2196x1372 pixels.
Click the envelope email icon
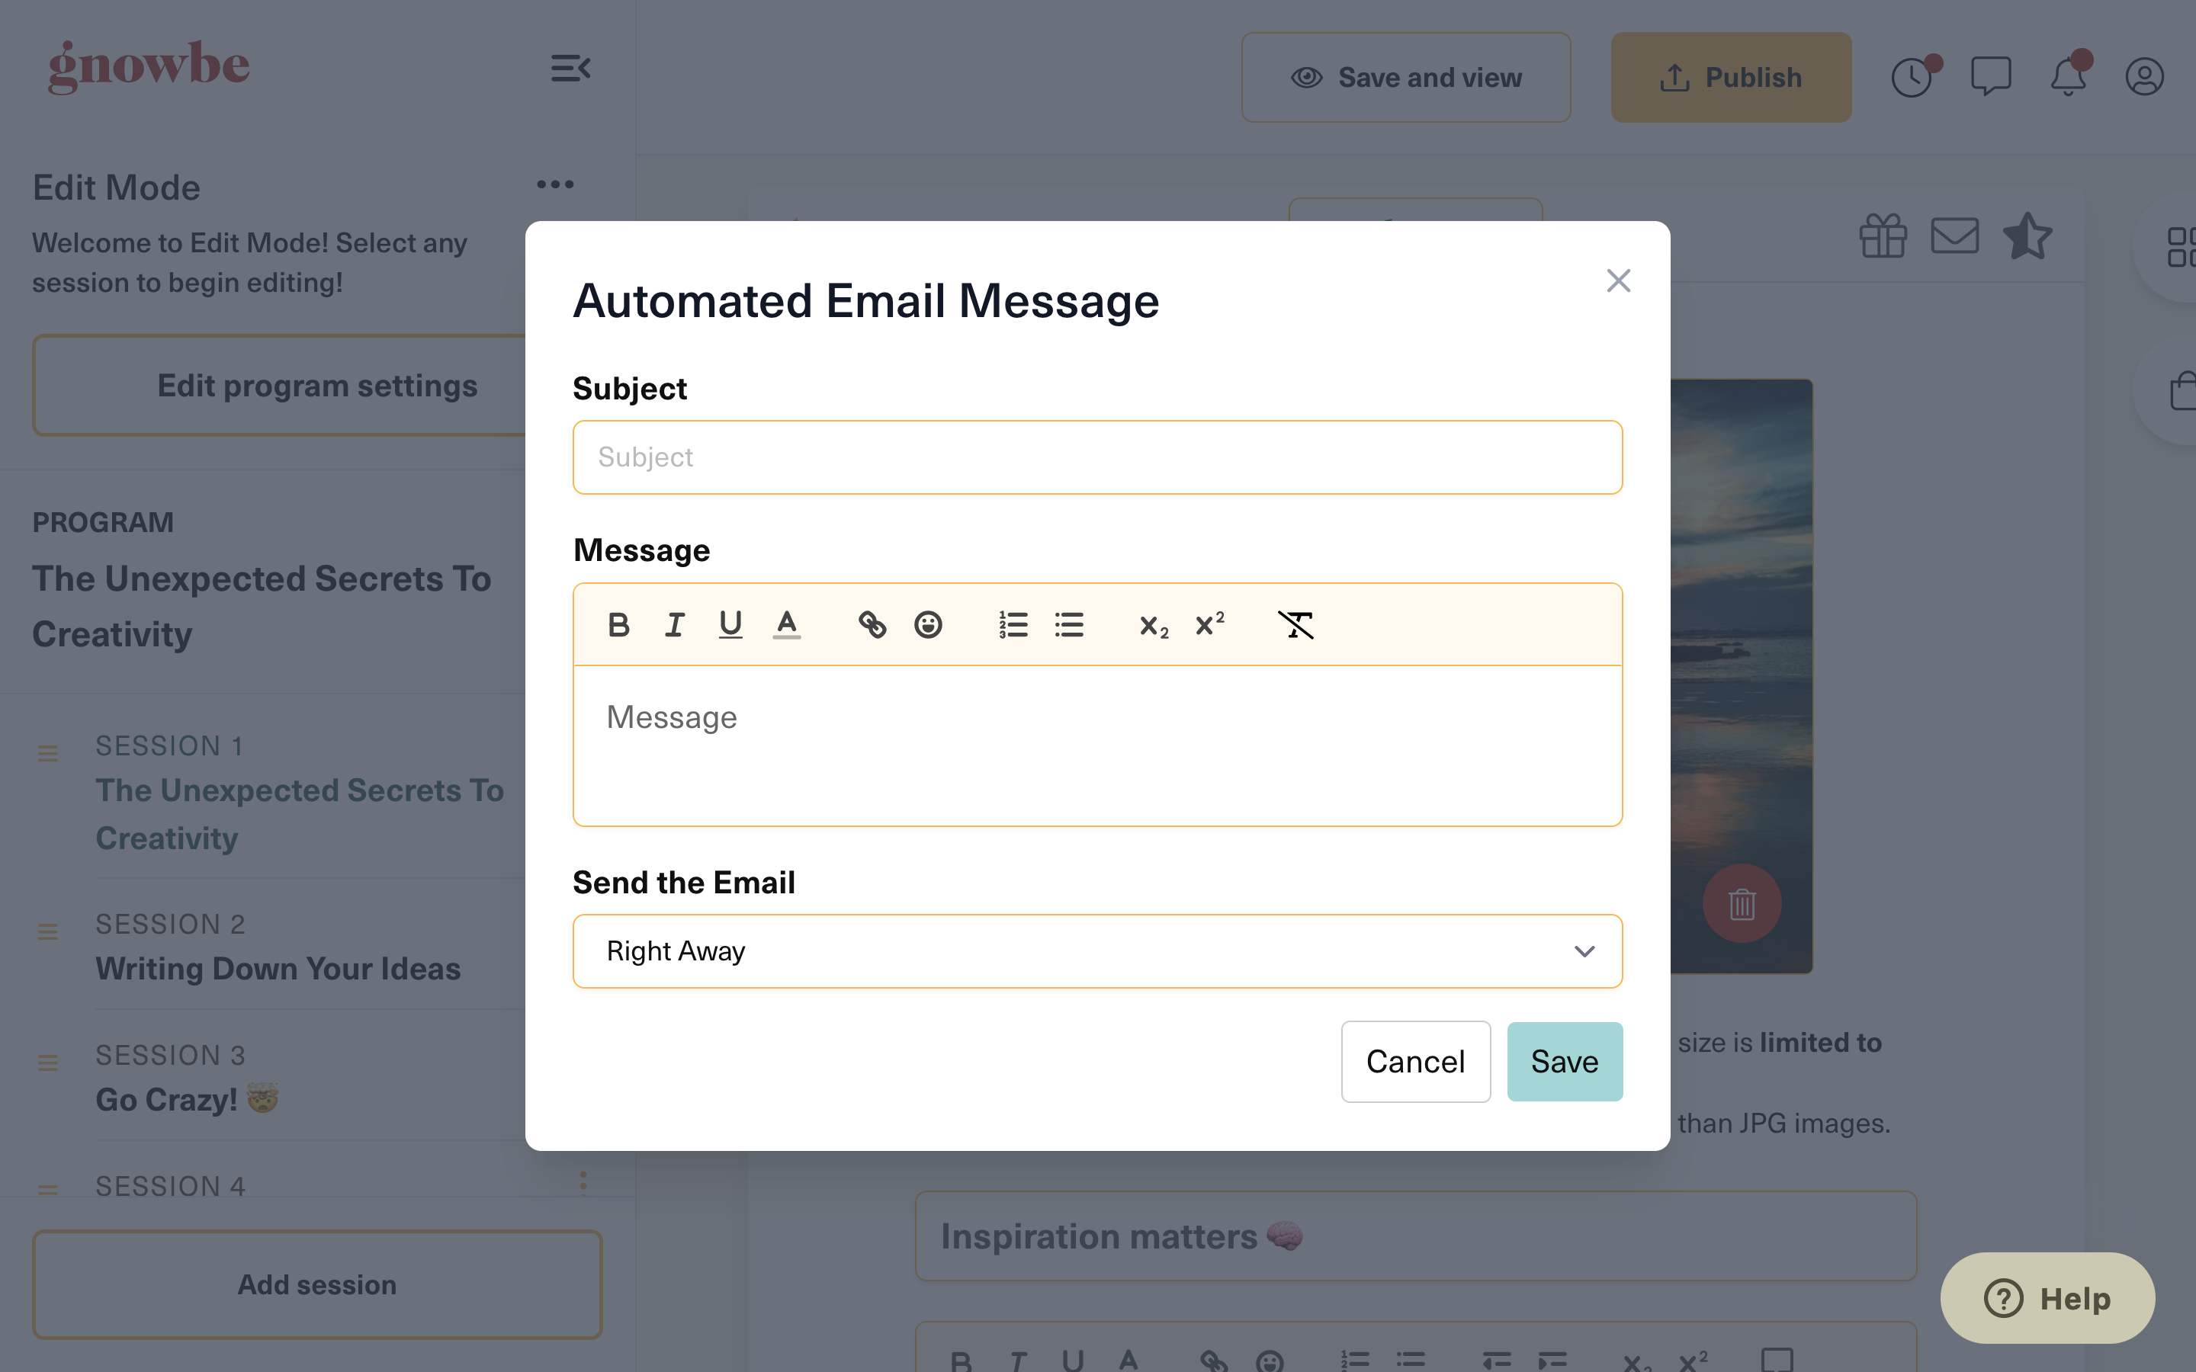click(1954, 236)
